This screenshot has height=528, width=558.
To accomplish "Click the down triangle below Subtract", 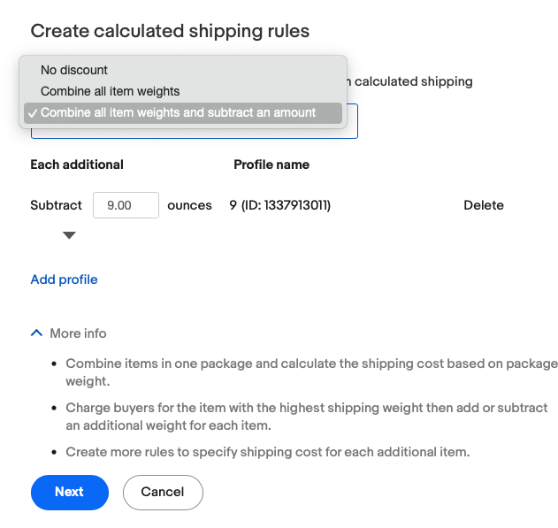I will [x=69, y=235].
